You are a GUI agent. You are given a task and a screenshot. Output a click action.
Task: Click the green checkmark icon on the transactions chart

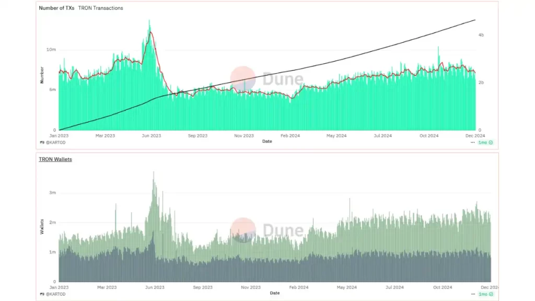click(x=491, y=142)
